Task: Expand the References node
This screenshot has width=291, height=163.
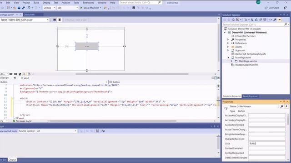Action: tap(228, 43)
